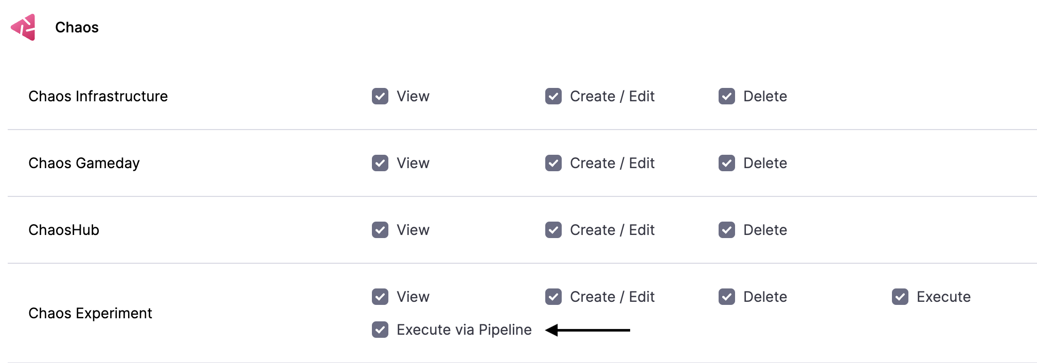Viewport: 1037px width, 363px height.
Task: Toggle Create / Edit for Chaos Gameday
Action: coord(553,163)
